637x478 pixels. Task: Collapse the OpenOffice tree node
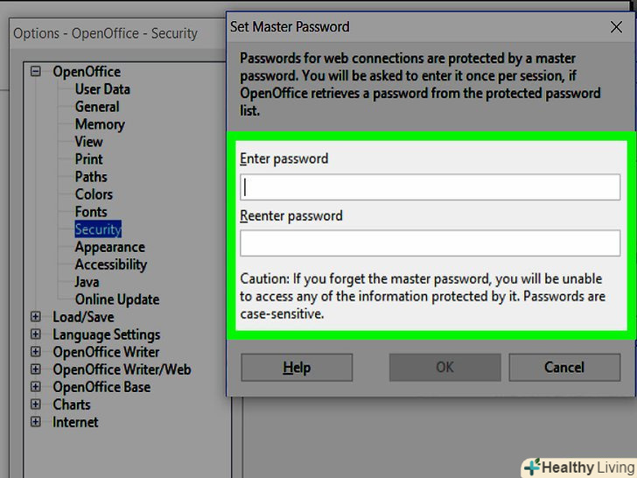click(x=36, y=72)
